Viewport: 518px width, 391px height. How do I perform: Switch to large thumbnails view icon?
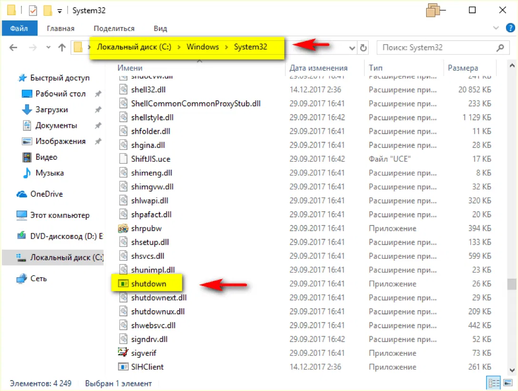(x=508, y=383)
